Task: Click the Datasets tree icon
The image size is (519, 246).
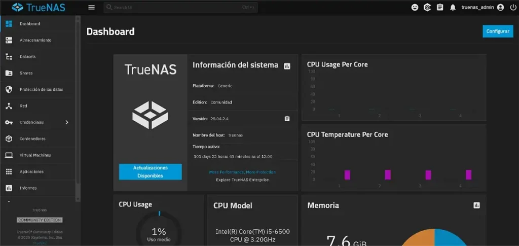Action: (9, 57)
